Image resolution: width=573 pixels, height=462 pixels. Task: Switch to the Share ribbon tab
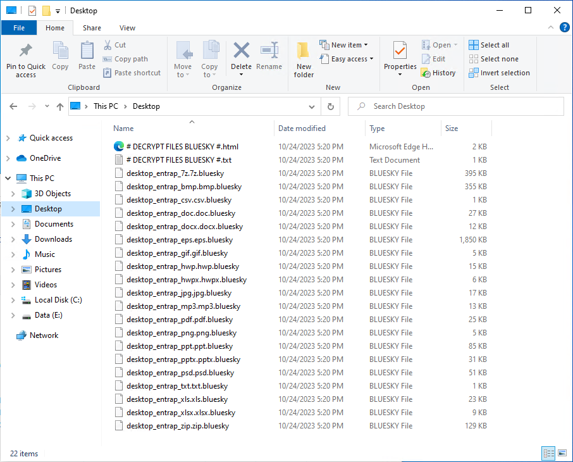point(92,28)
